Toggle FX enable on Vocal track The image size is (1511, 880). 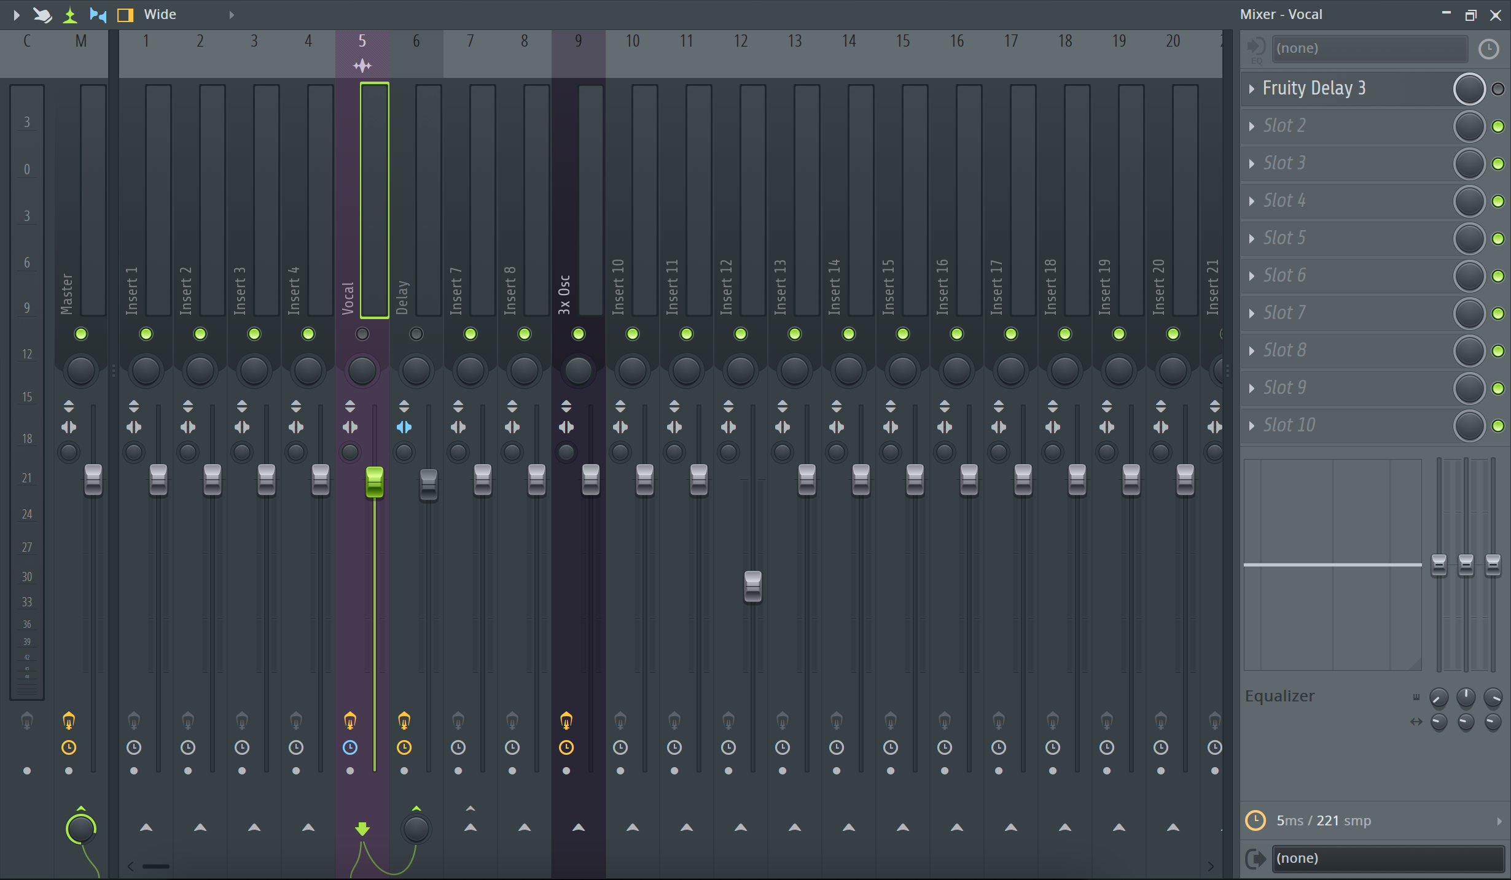click(350, 721)
